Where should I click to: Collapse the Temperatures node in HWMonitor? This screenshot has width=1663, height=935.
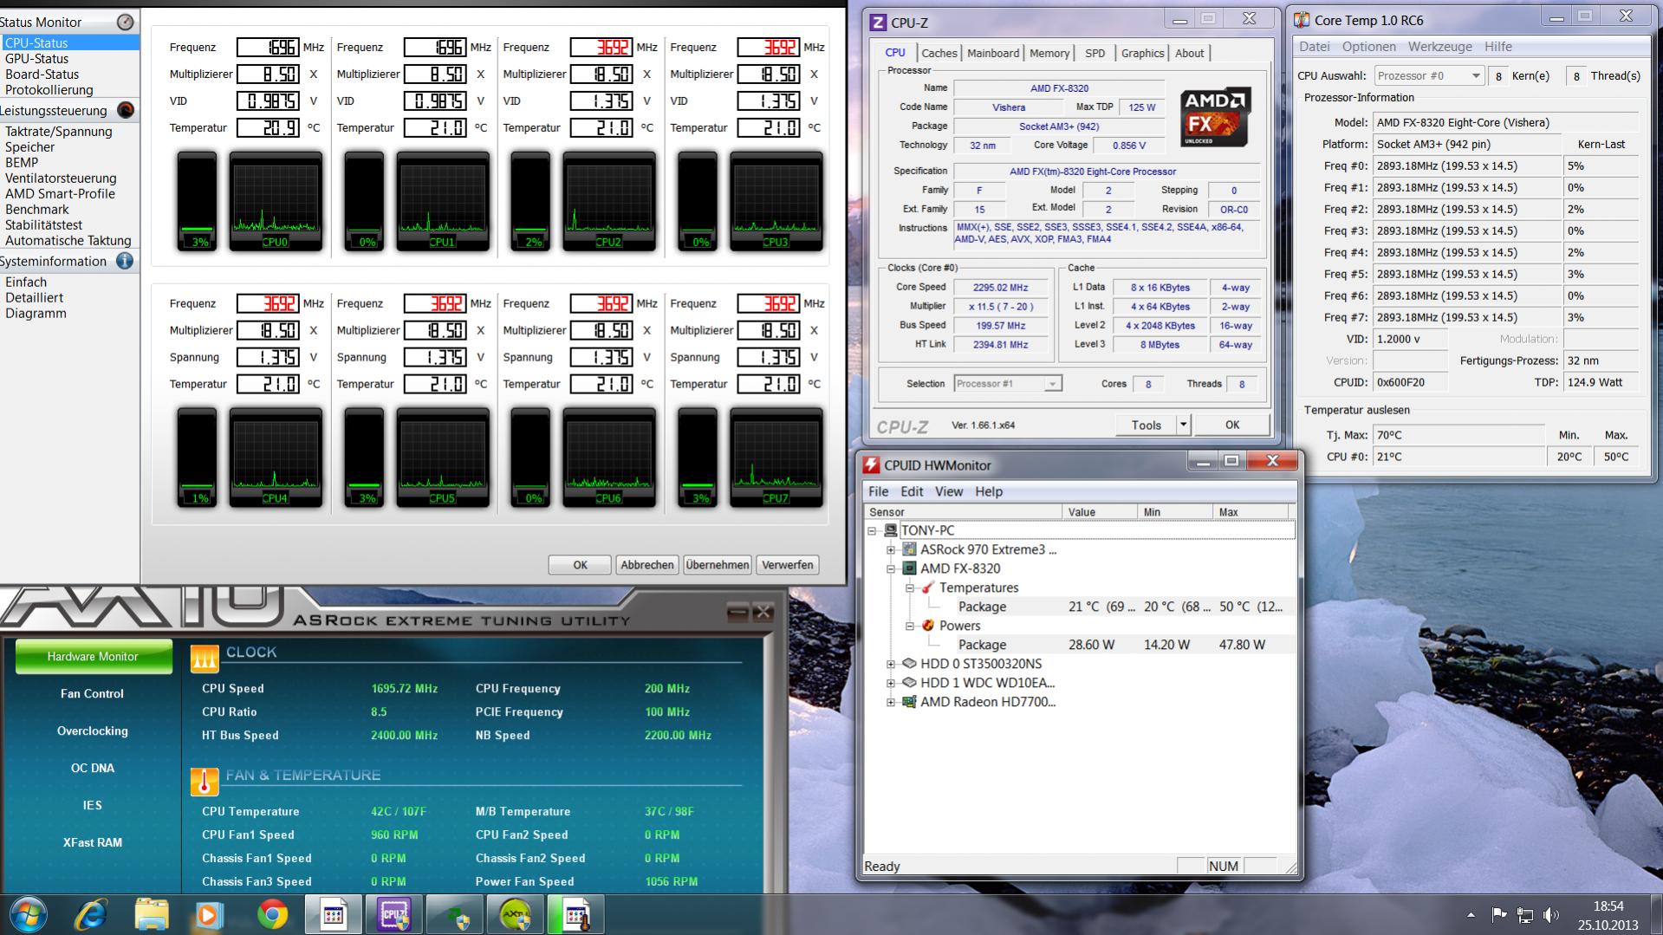tap(910, 588)
